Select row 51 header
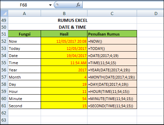Viewport: 164px width, 125px height. pos(4,34)
